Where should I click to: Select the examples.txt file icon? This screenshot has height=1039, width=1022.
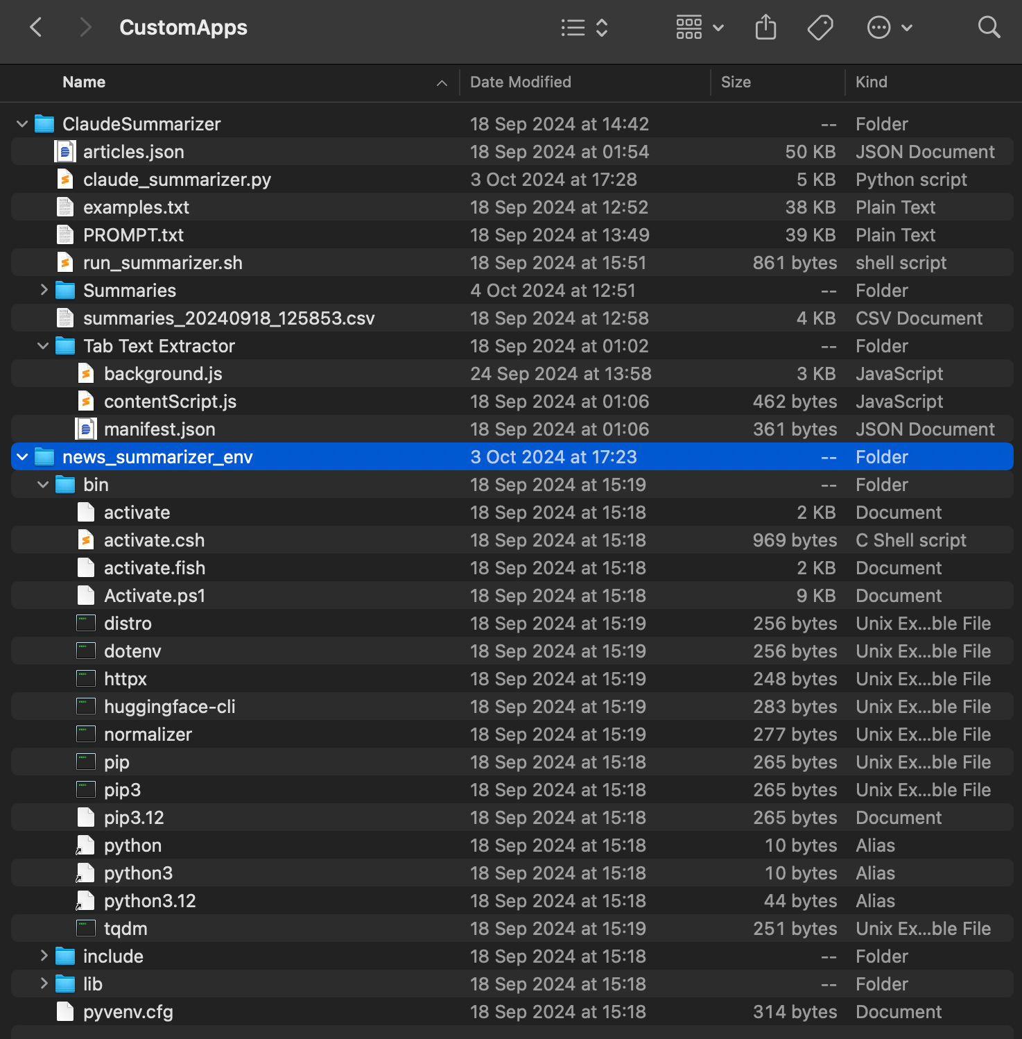click(x=65, y=207)
